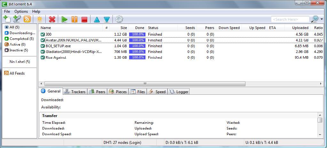327x148 pixels.
Task: Click the horizontal scrollbar's left arrow
Action: 41,84
